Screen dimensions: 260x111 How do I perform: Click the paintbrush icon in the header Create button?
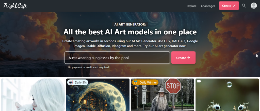coord(234,6)
